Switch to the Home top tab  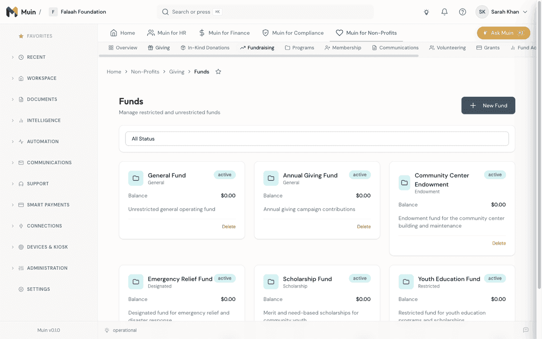(x=123, y=33)
